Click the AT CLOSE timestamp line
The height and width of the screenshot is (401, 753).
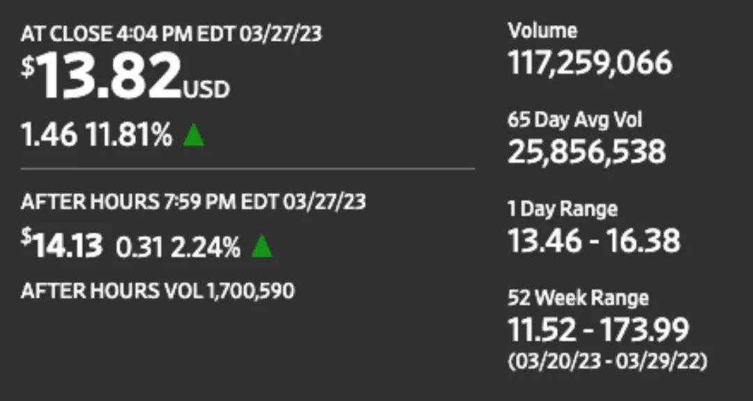point(172,34)
